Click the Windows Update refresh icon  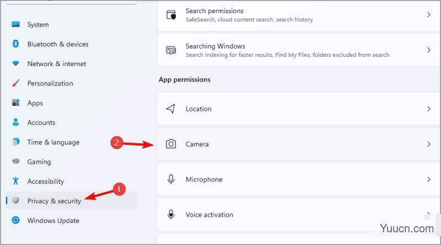(x=16, y=220)
